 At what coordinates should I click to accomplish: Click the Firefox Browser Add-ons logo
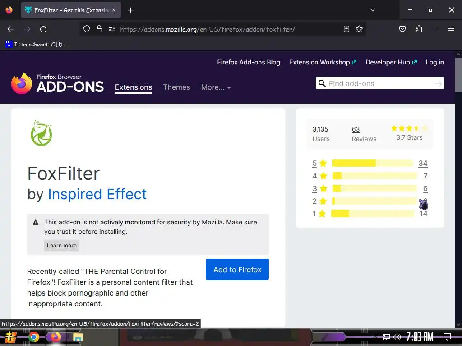(x=57, y=83)
